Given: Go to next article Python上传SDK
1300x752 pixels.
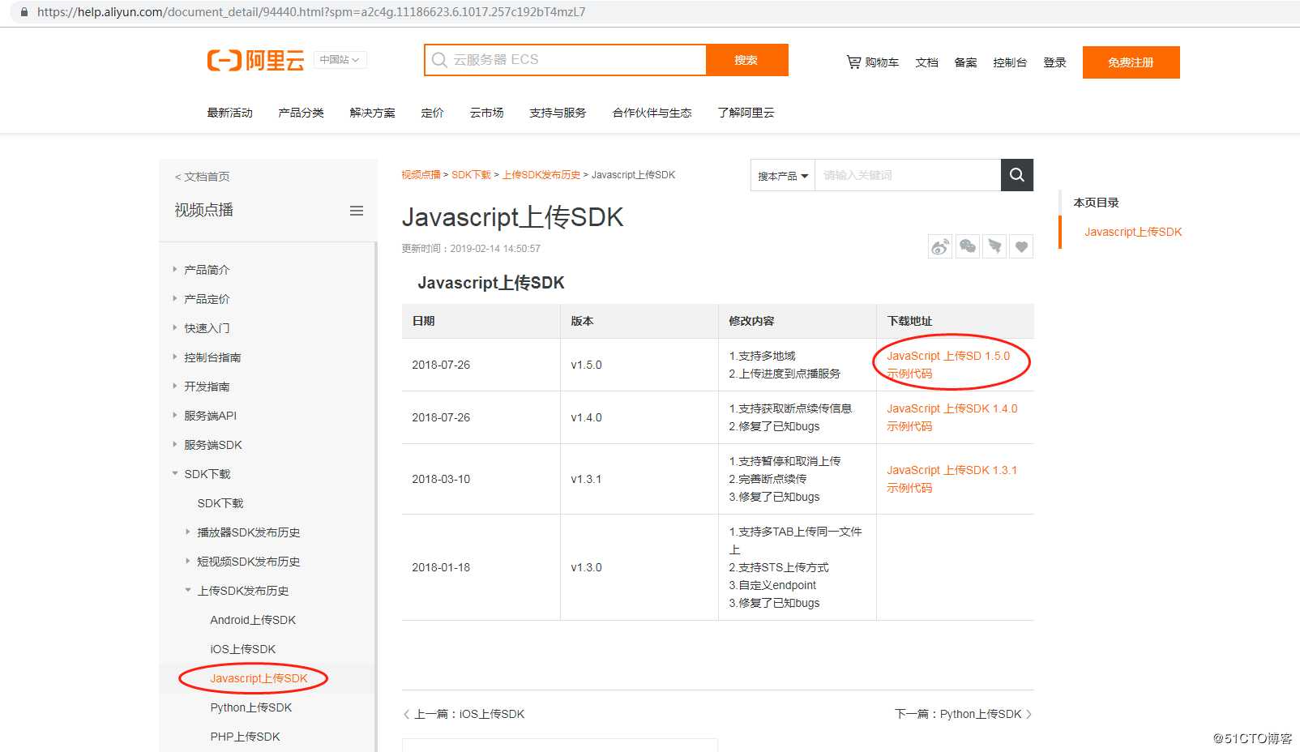Looking at the screenshot, I should point(963,714).
